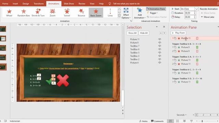
Task: Apply the Swivel animation
Action: point(67,13)
